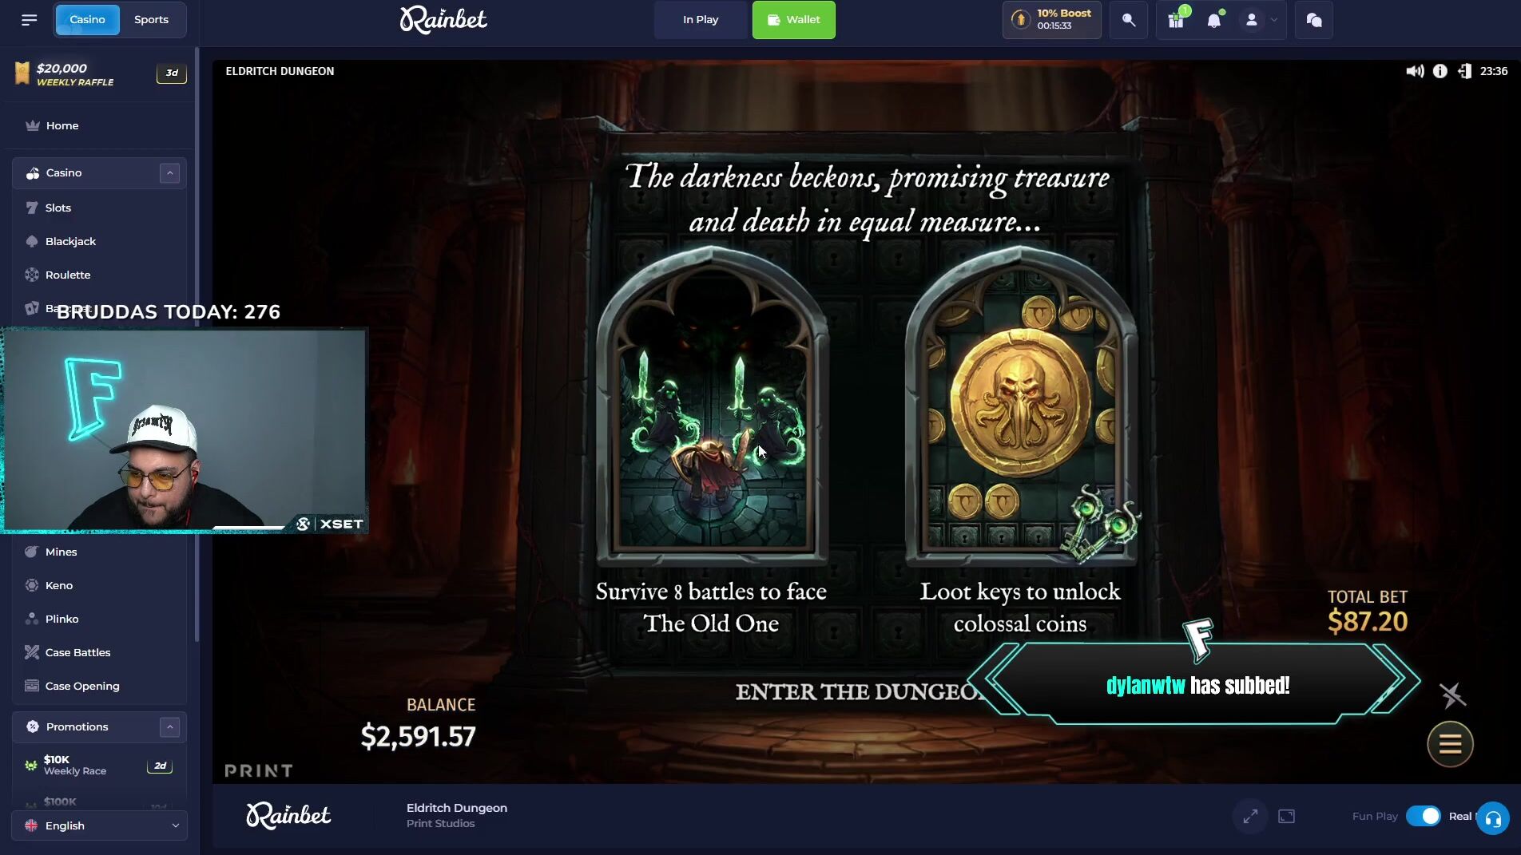
Task: Open the chat bubbles icon
Action: point(1314,20)
